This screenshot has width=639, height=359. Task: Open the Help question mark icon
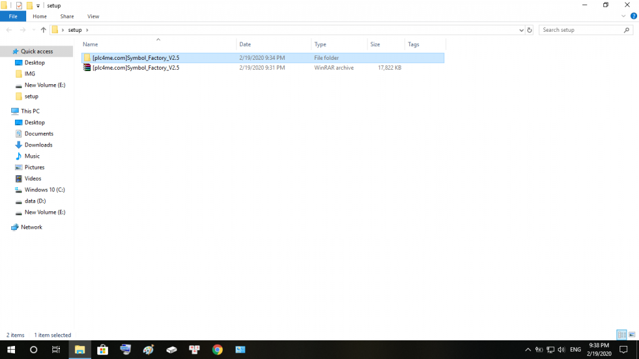pyautogui.click(x=633, y=16)
